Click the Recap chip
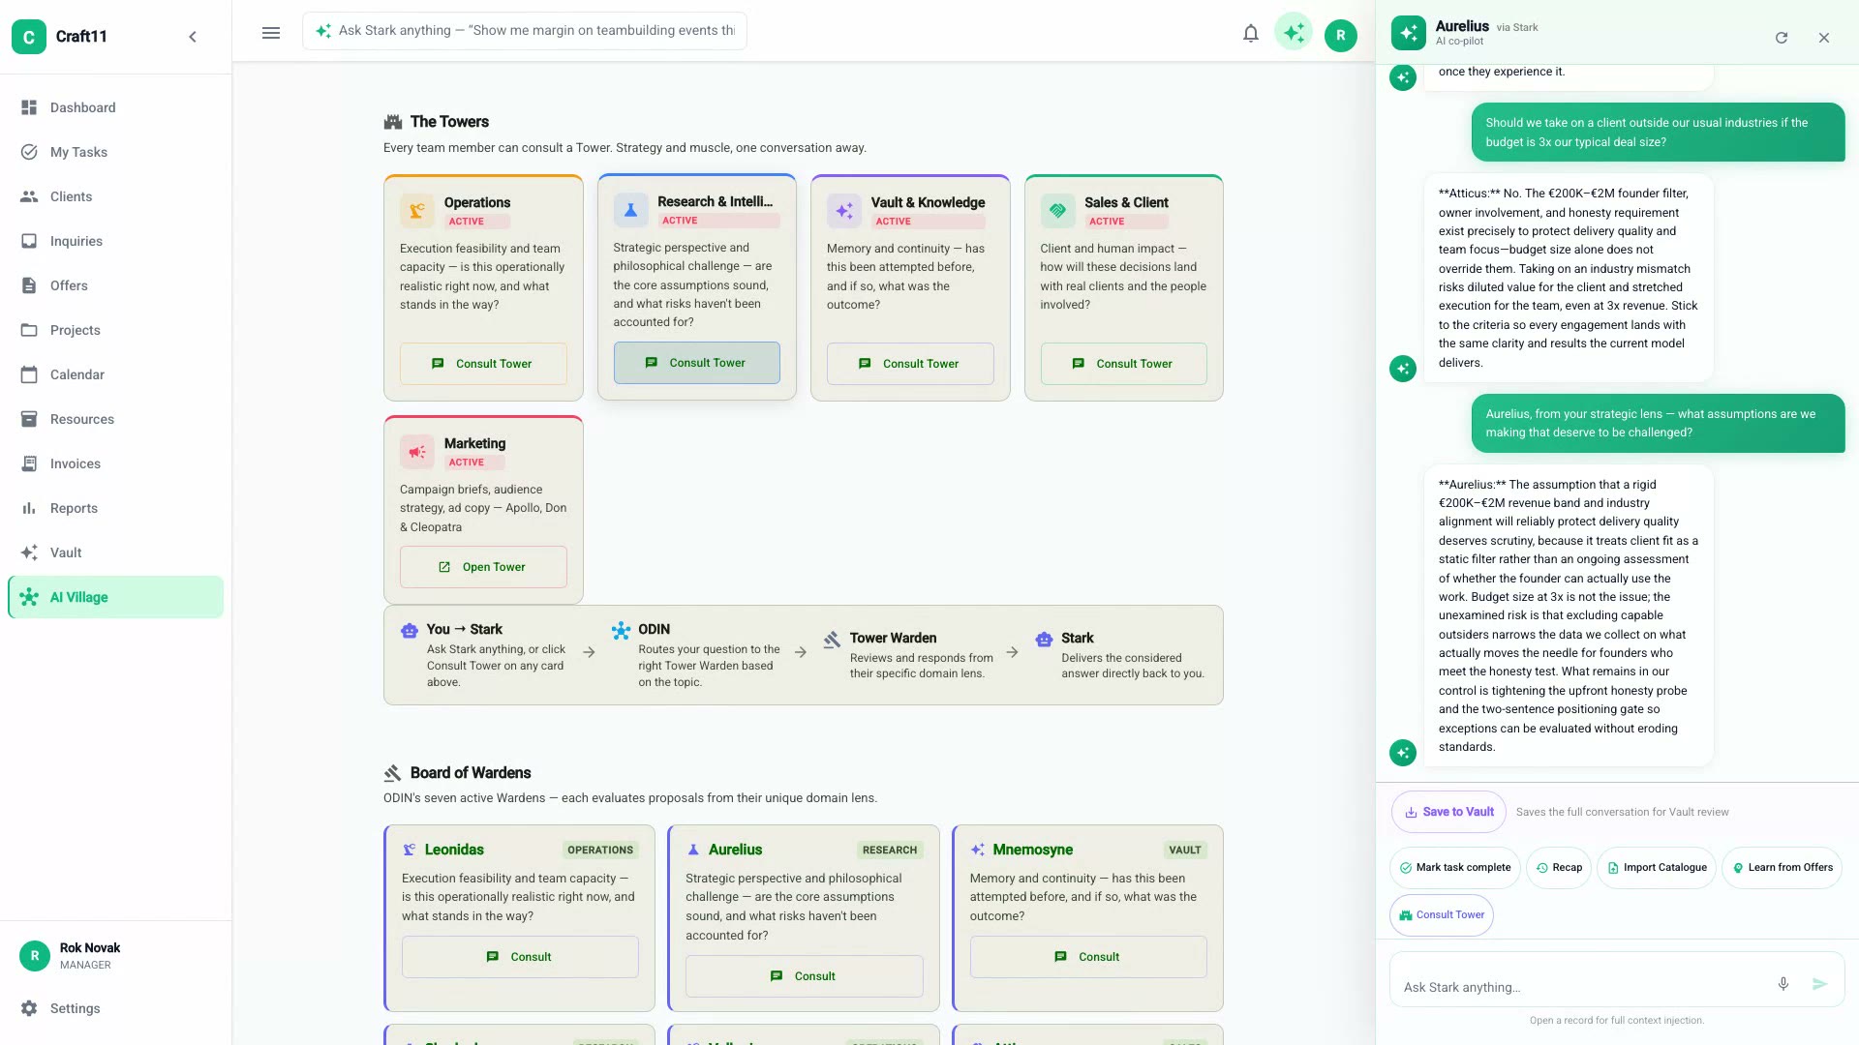Screen dimensions: 1859x1045 pyautogui.click(x=1559, y=868)
